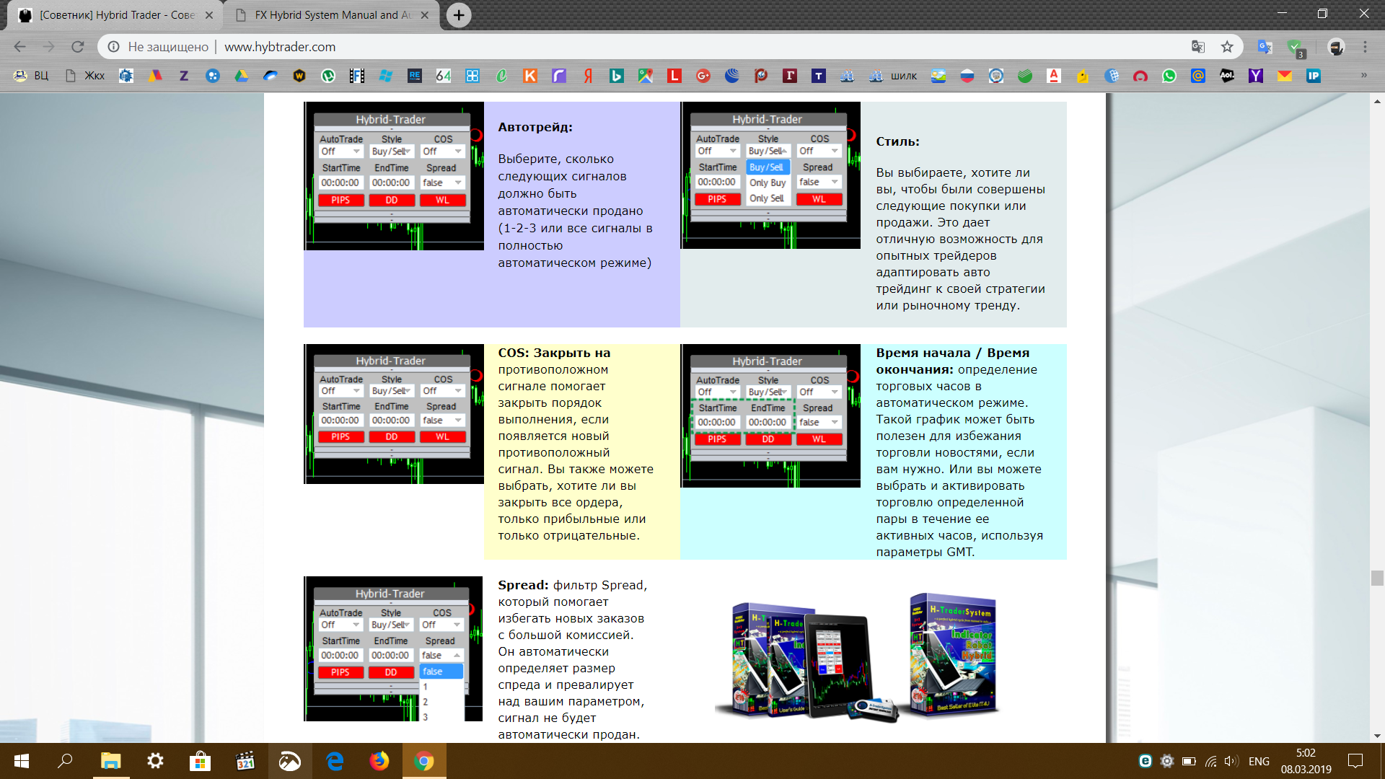Open the purple Z bookmark icon
Screen dimensions: 1385x779
tap(184, 76)
